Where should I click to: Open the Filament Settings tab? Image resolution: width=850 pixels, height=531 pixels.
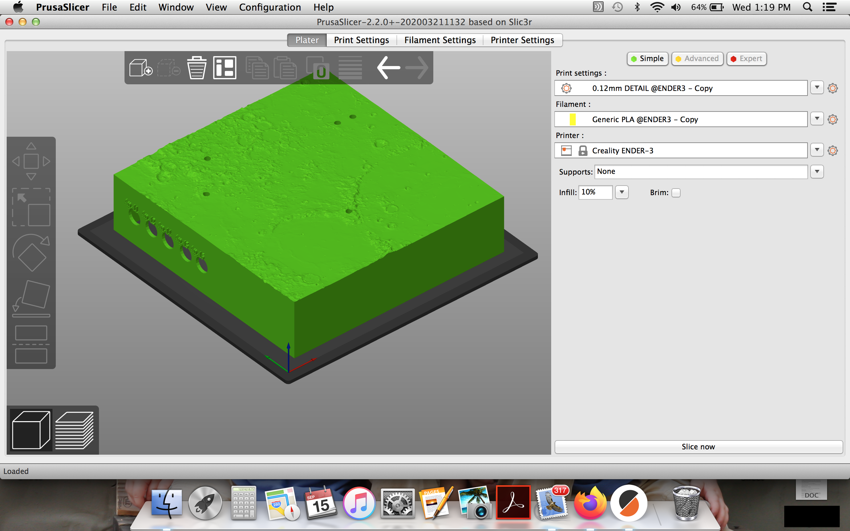pyautogui.click(x=440, y=40)
